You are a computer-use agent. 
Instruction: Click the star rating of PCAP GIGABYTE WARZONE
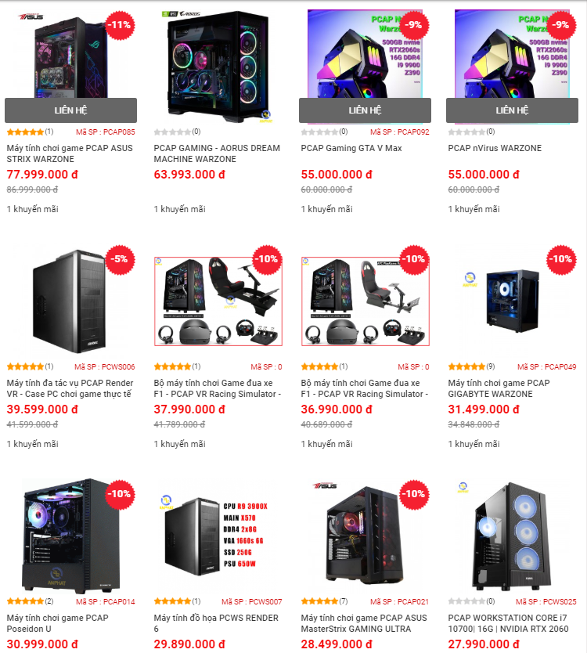(466, 366)
